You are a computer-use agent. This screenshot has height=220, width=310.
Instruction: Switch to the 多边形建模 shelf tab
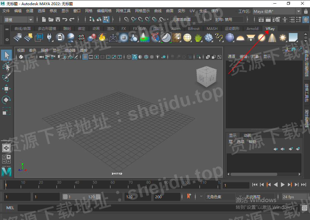(x=47, y=29)
